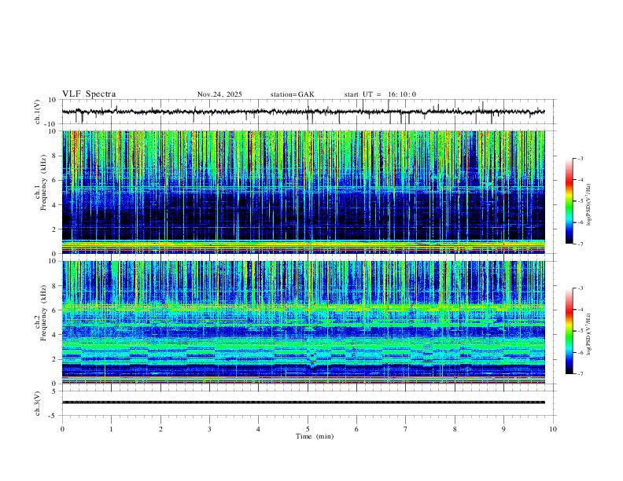623x481 pixels.
Task: Click the "-3" tick on ch.1 color bar
Action: 580,158
